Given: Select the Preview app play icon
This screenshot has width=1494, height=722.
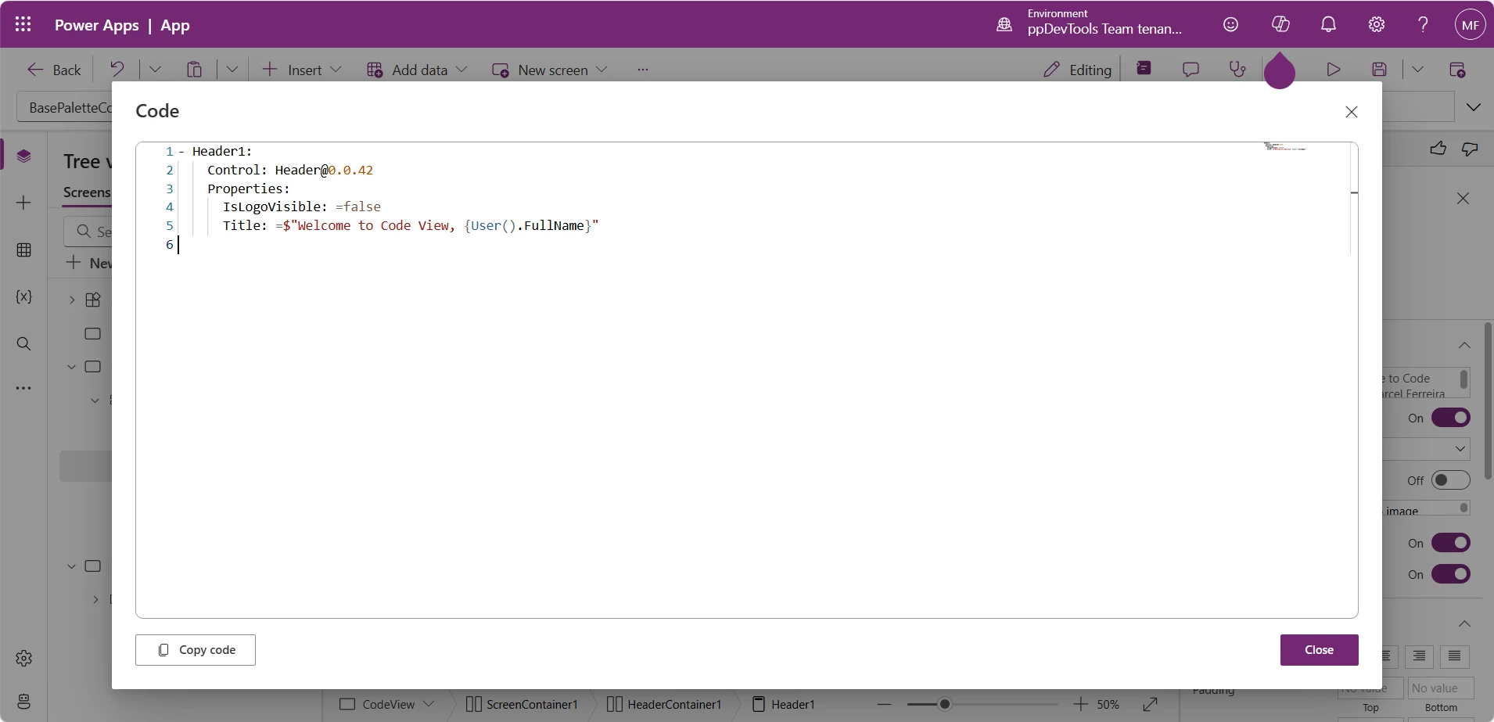Looking at the screenshot, I should 1334,69.
